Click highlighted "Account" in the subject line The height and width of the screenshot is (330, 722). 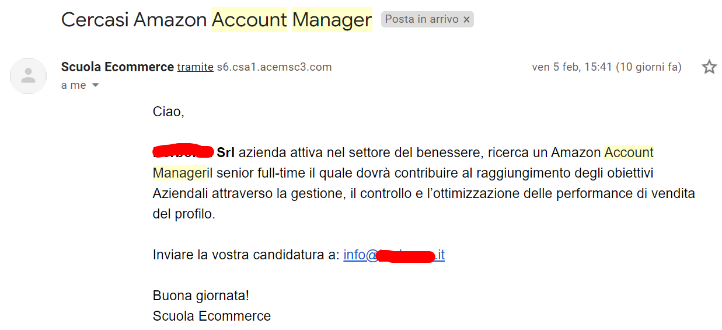point(249,20)
